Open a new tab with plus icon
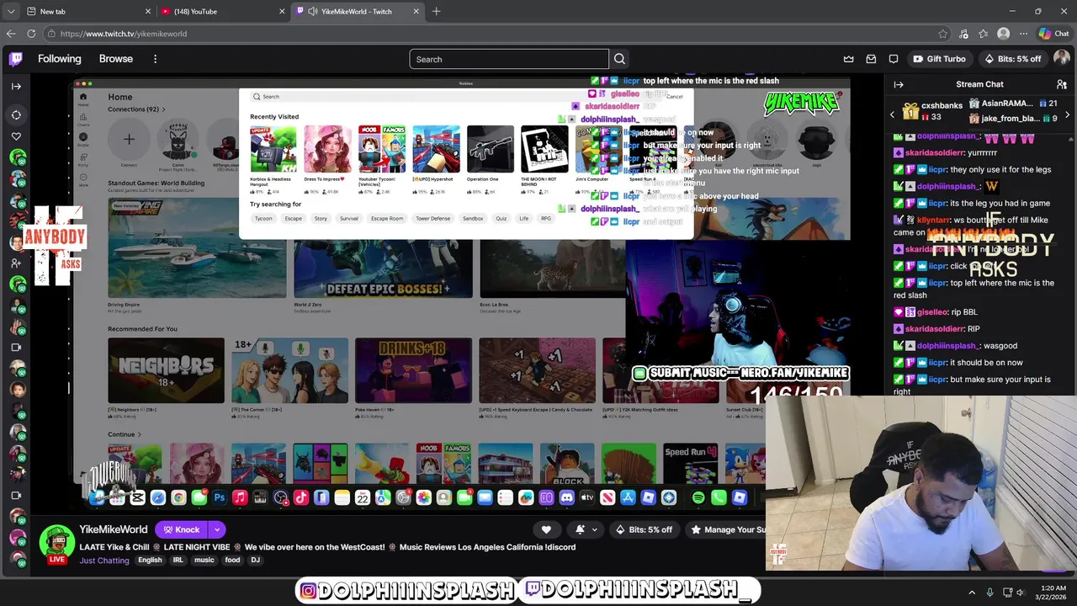This screenshot has width=1077, height=606. tap(436, 11)
